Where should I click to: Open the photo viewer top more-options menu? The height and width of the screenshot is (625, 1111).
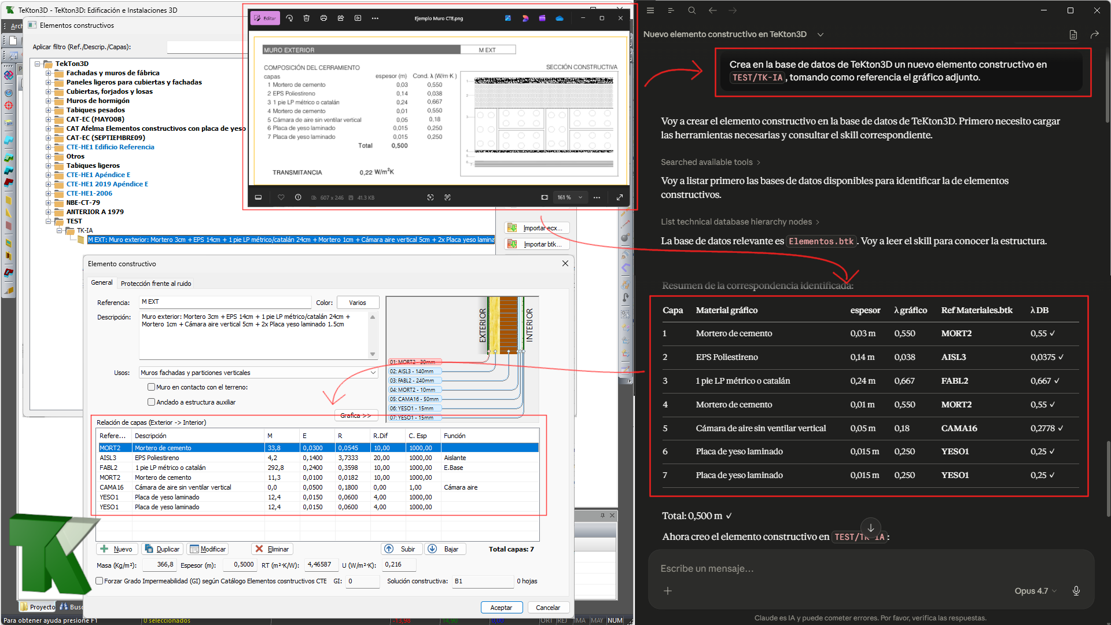point(375,18)
